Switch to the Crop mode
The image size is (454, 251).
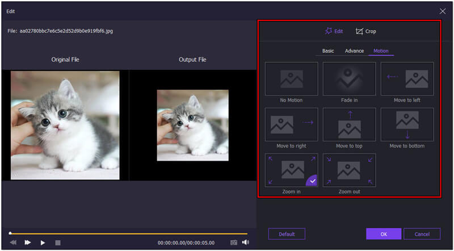coord(366,31)
